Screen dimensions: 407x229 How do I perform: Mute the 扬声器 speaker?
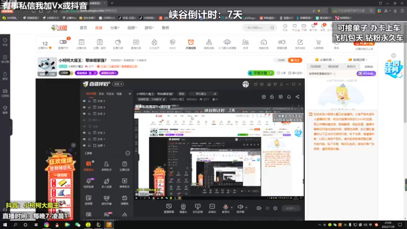point(240,207)
